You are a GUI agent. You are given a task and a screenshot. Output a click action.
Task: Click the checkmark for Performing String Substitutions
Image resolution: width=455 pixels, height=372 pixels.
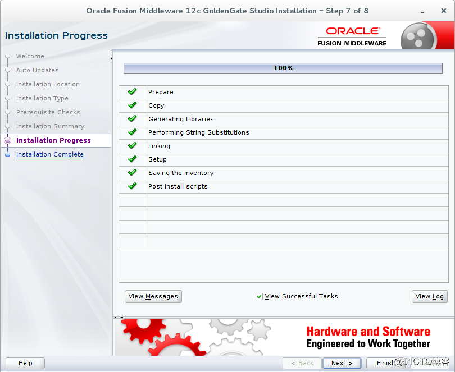click(133, 132)
